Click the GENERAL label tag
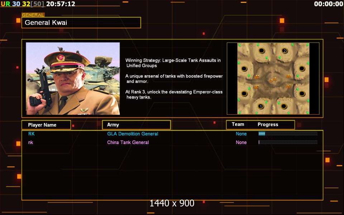The image size is (344, 215). click(33, 15)
